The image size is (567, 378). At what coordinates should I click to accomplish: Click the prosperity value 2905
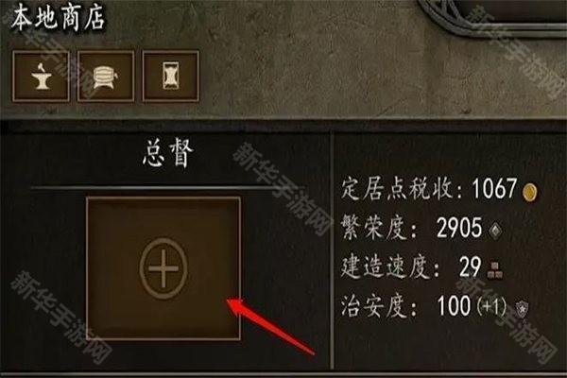point(459,228)
